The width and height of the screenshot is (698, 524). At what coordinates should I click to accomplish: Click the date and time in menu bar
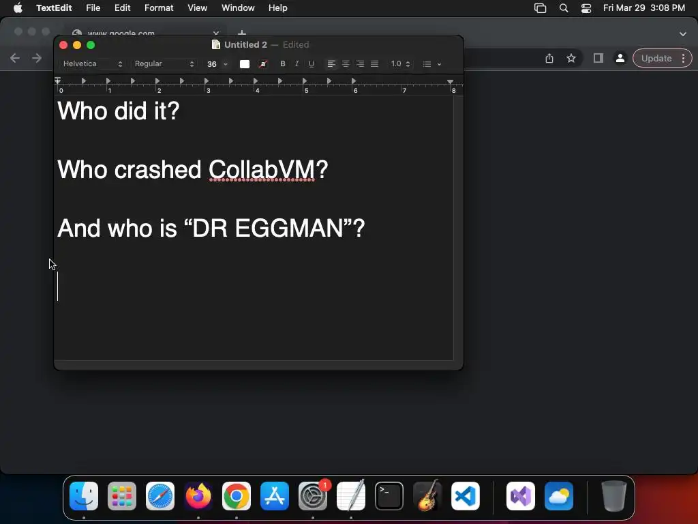click(x=643, y=8)
